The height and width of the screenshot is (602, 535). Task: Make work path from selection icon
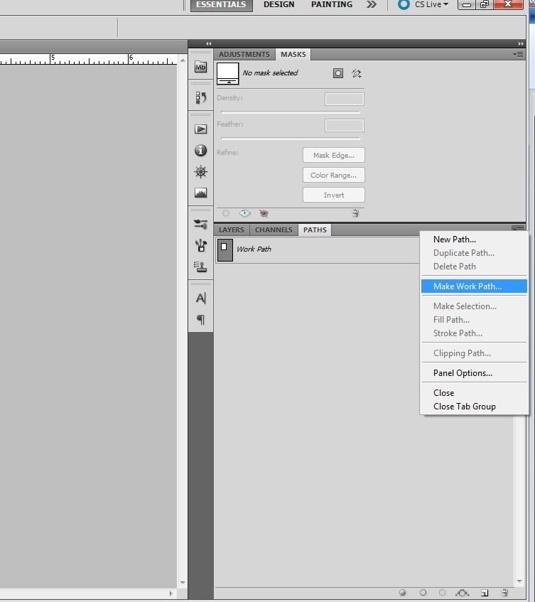click(x=462, y=592)
